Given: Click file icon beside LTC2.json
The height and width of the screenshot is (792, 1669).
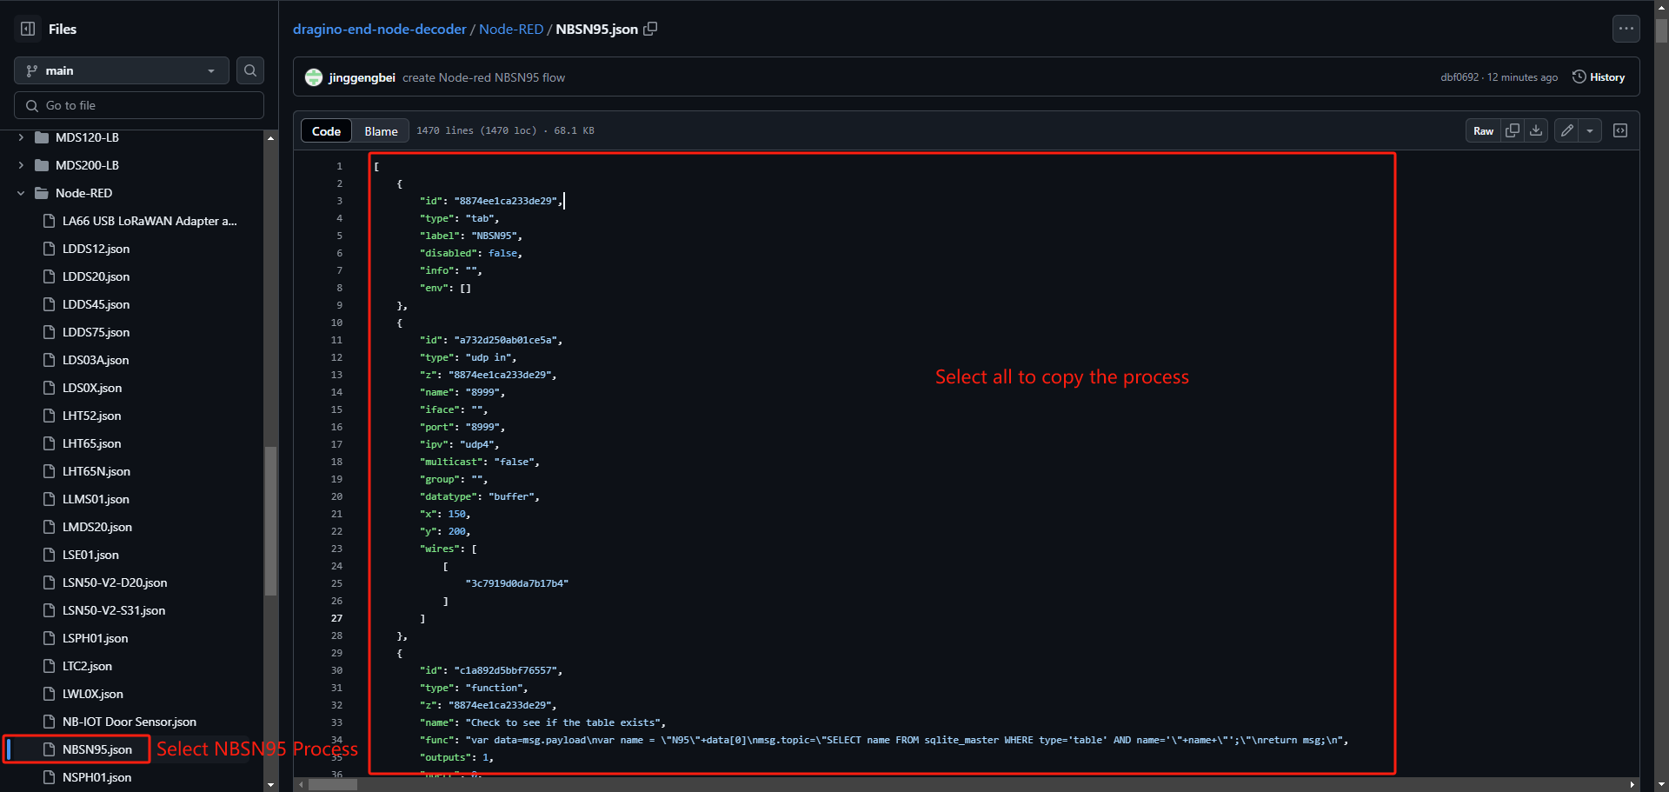Looking at the screenshot, I should pyautogui.click(x=50, y=666).
